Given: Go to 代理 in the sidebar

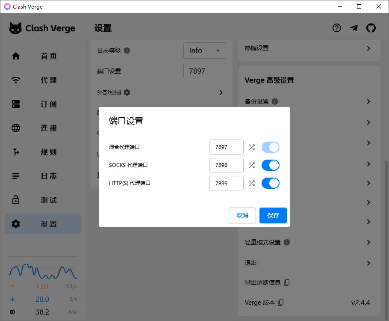Looking at the screenshot, I should click(43, 80).
